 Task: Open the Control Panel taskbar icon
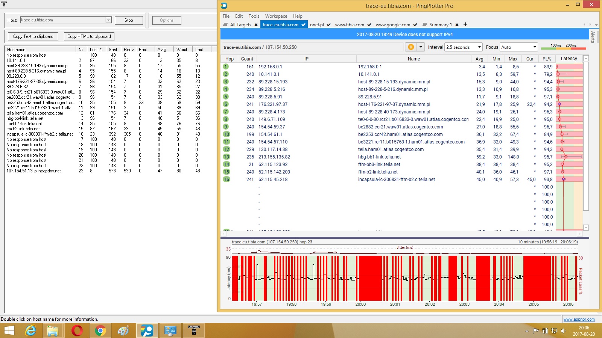coord(170,330)
